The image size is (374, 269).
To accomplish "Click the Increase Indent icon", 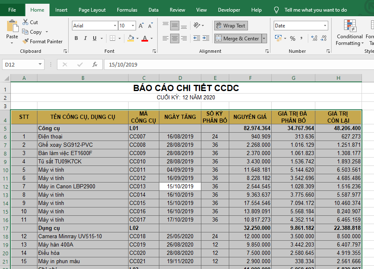I will tap(207, 39).
